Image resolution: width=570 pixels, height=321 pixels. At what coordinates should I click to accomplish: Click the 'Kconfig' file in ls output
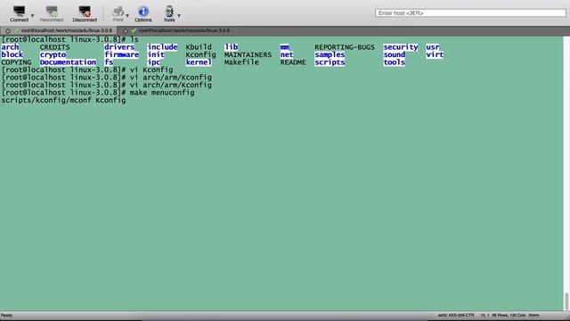tap(200, 54)
